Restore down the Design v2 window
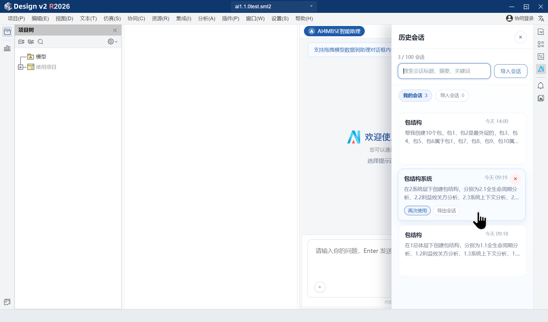The image size is (548, 322). 526,6
